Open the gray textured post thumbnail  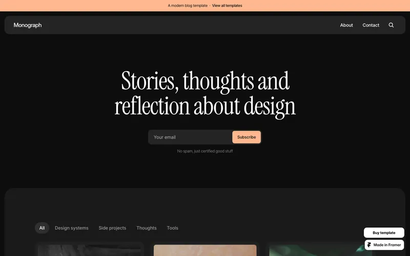tap(89, 250)
